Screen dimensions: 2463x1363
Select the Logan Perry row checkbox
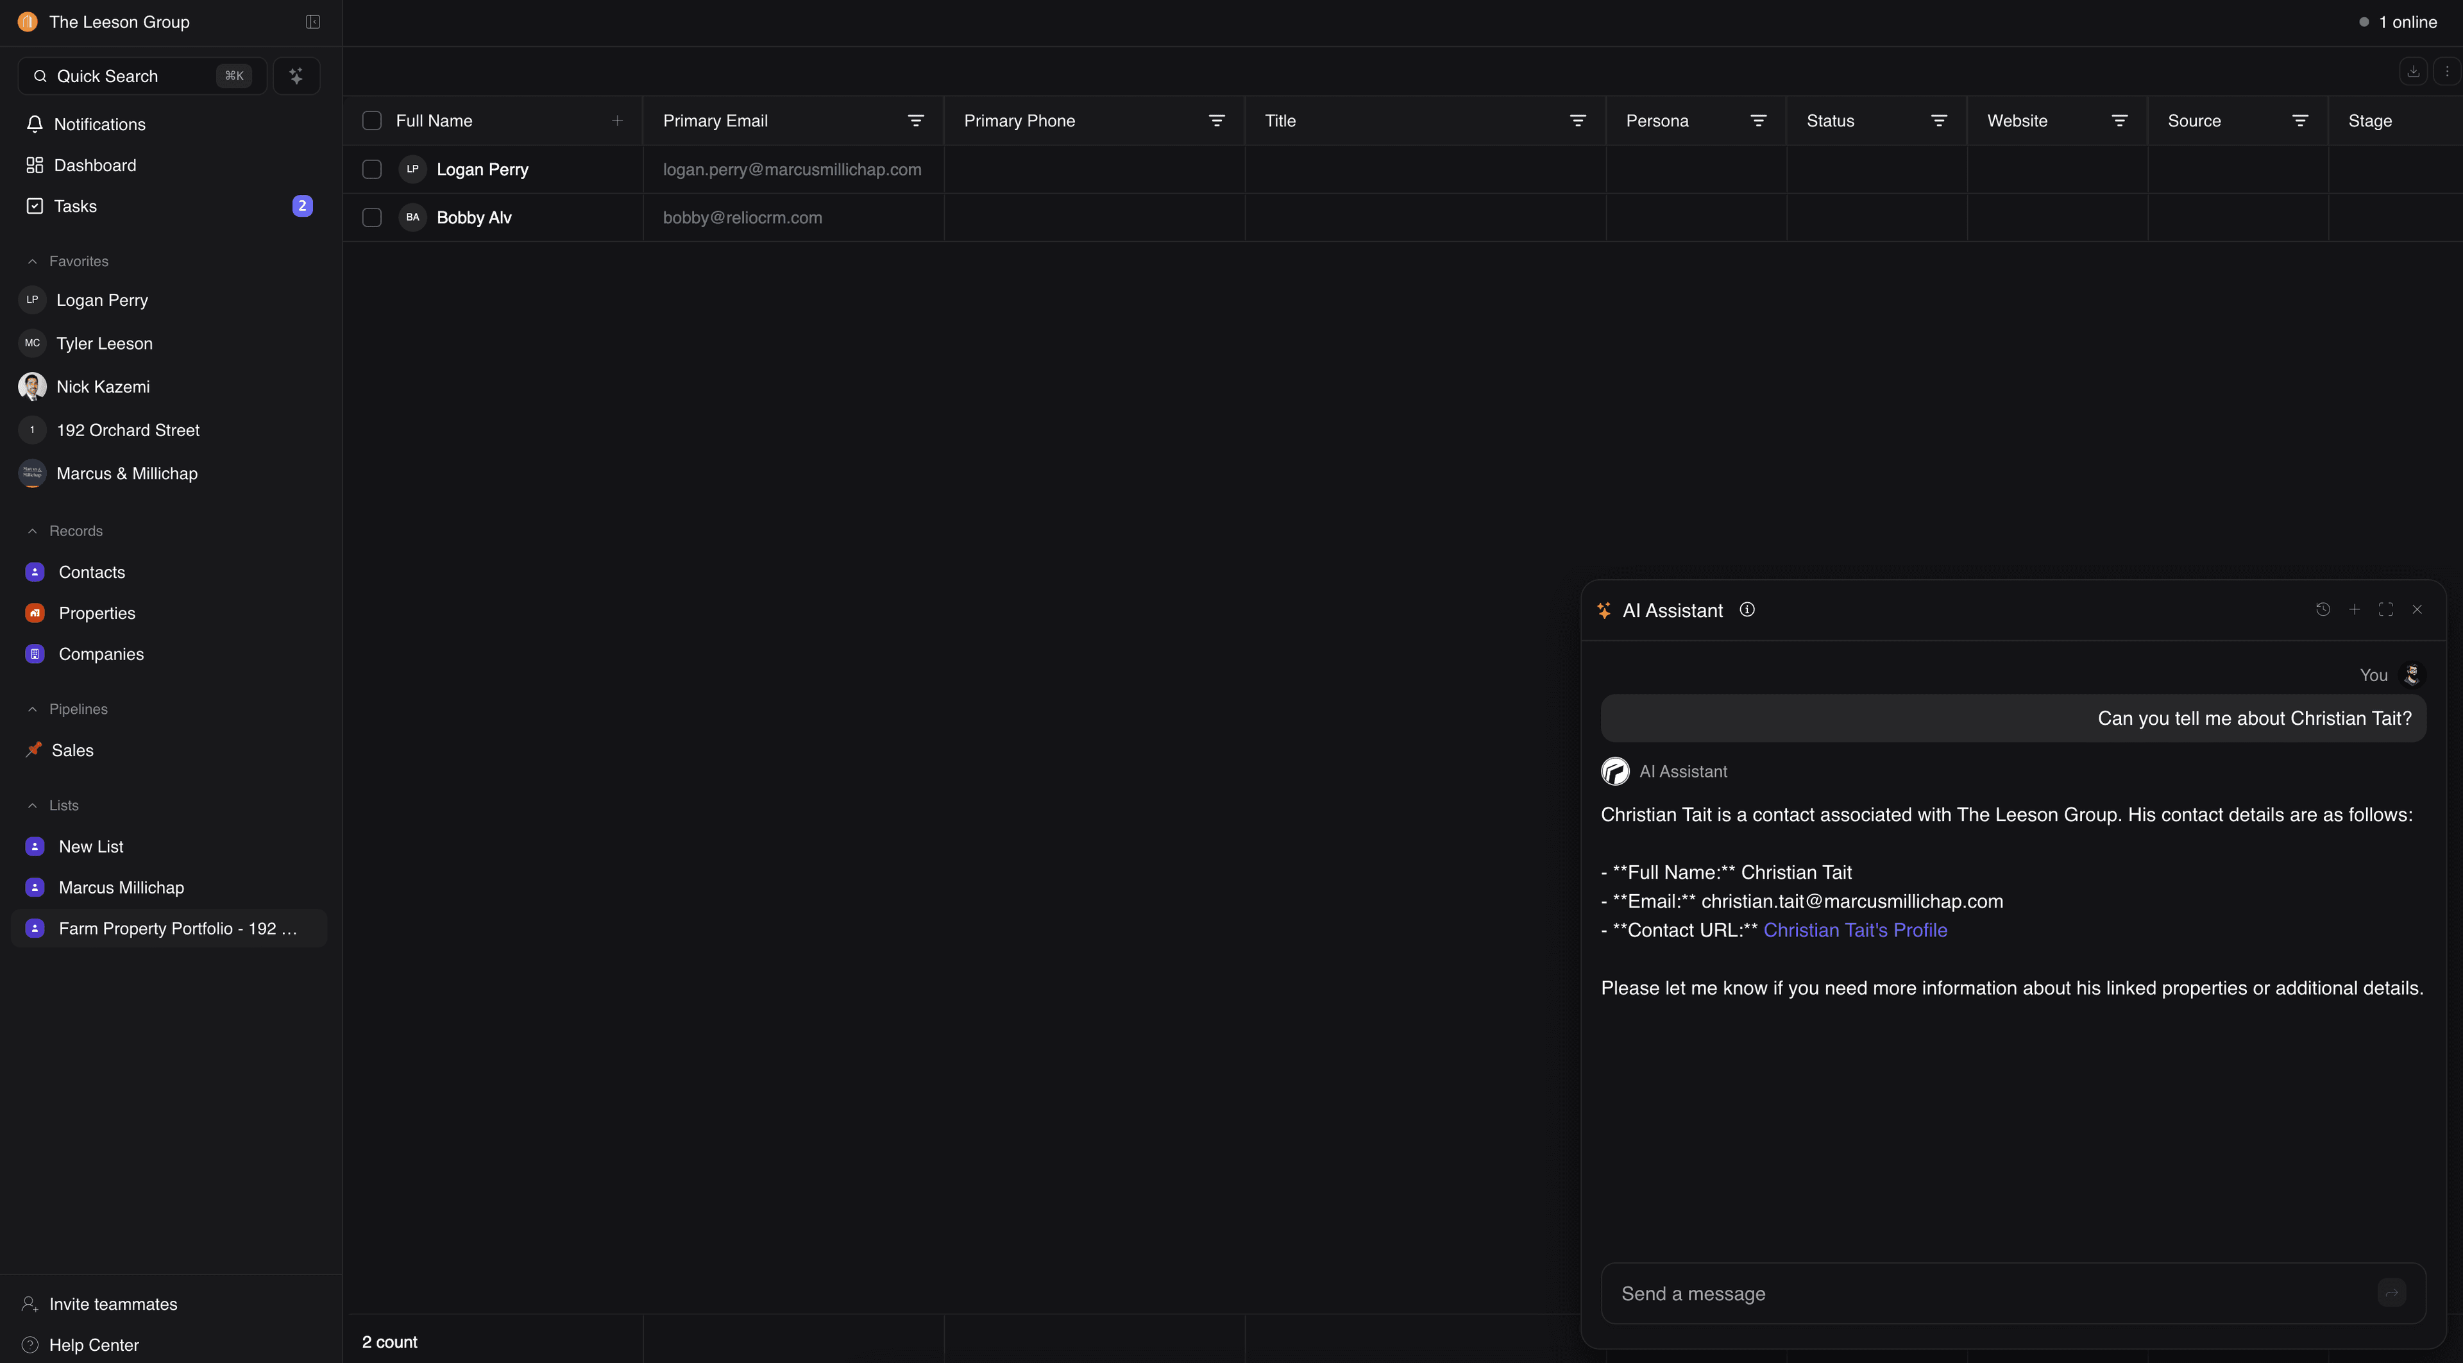tap(372, 169)
